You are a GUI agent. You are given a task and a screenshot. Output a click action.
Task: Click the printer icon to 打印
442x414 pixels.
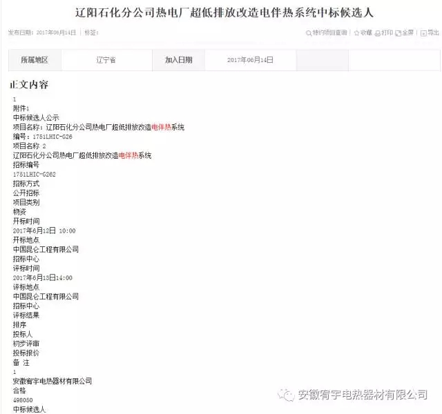(x=378, y=33)
